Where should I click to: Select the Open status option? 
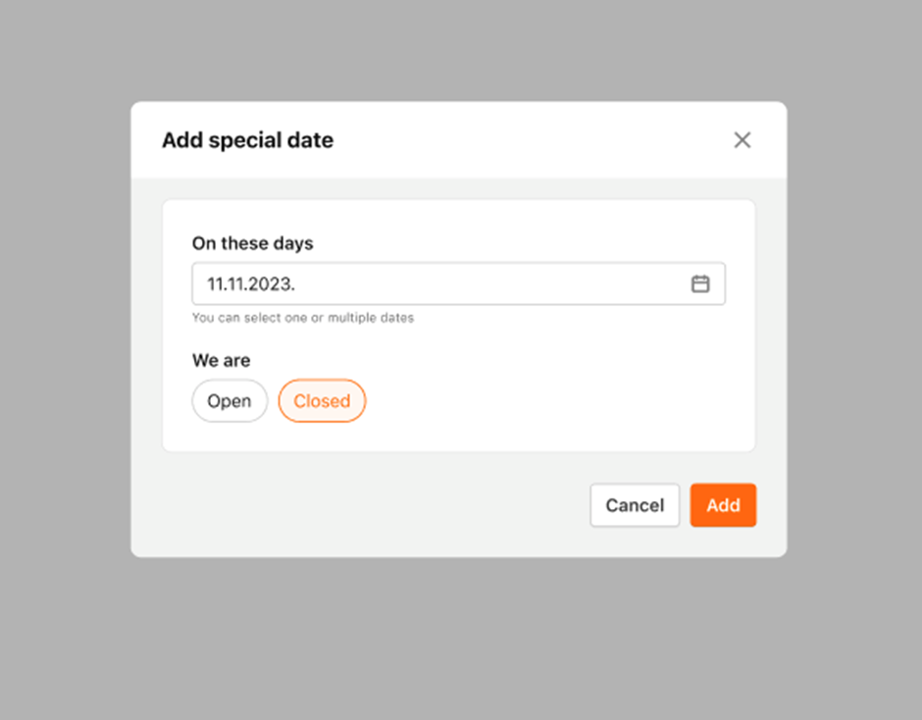coord(230,400)
